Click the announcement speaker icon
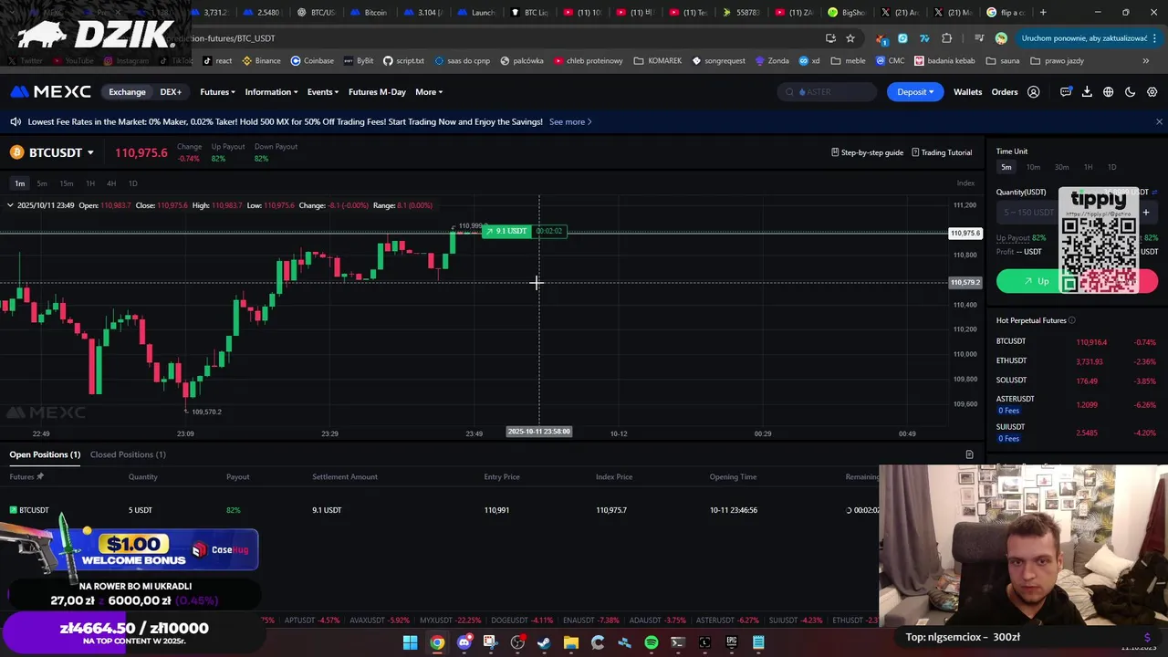 click(16, 121)
